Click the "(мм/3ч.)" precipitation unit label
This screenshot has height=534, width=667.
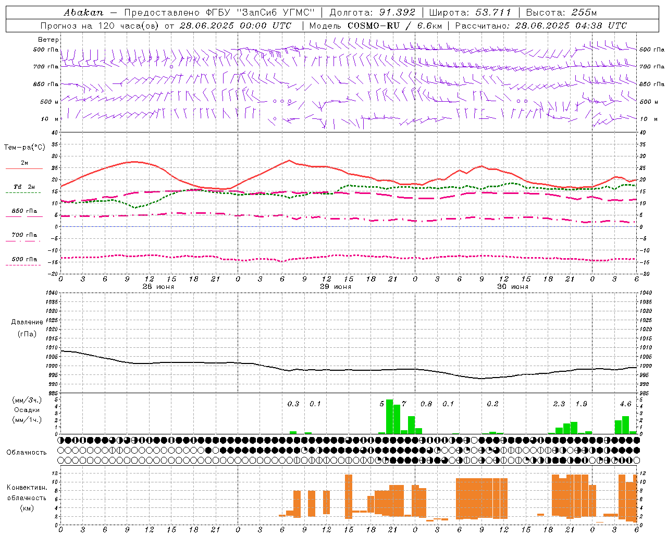pos(27,400)
